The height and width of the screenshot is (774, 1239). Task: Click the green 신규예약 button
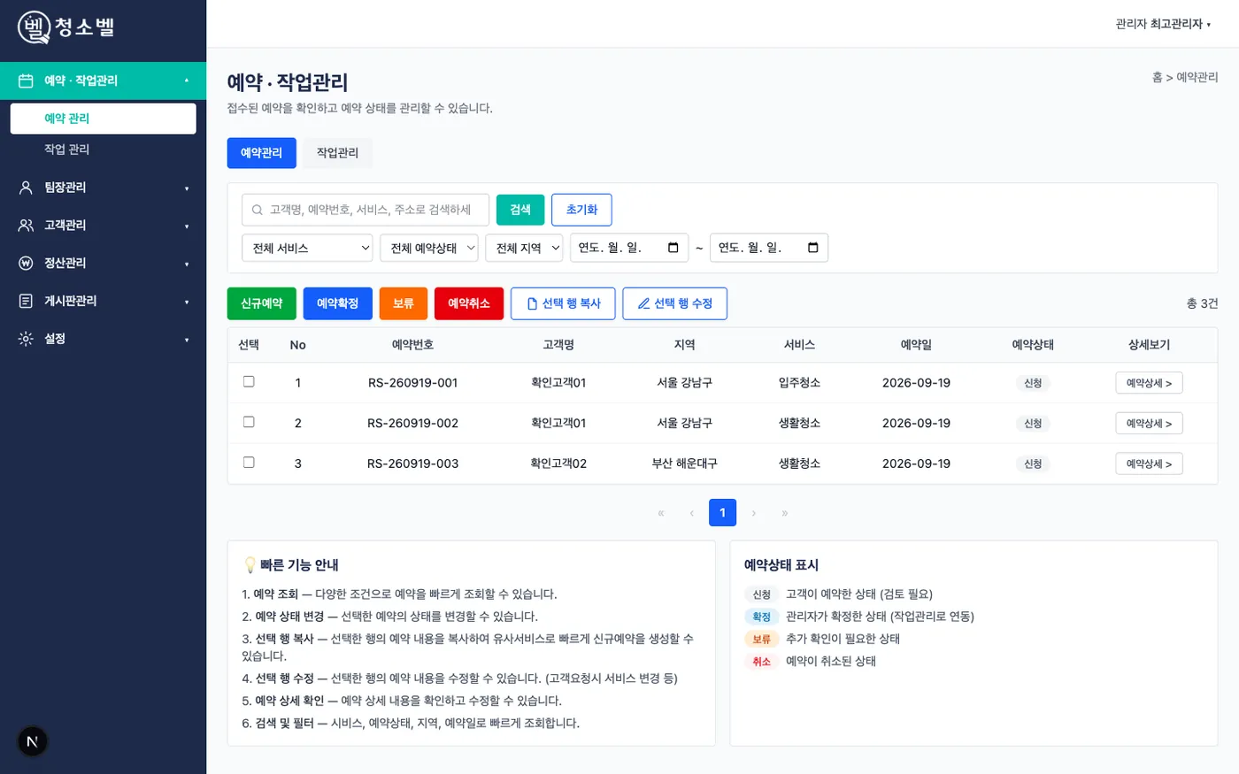click(x=262, y=303)
